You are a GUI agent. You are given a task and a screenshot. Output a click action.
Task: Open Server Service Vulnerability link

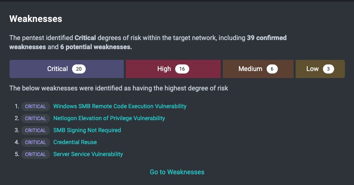[x=88, y=154]
